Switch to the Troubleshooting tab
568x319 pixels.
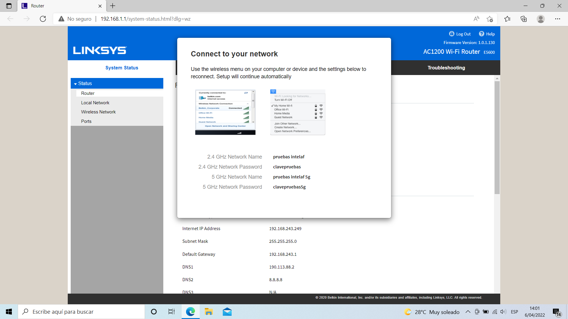pyautogui.click(x=446, y=68)
